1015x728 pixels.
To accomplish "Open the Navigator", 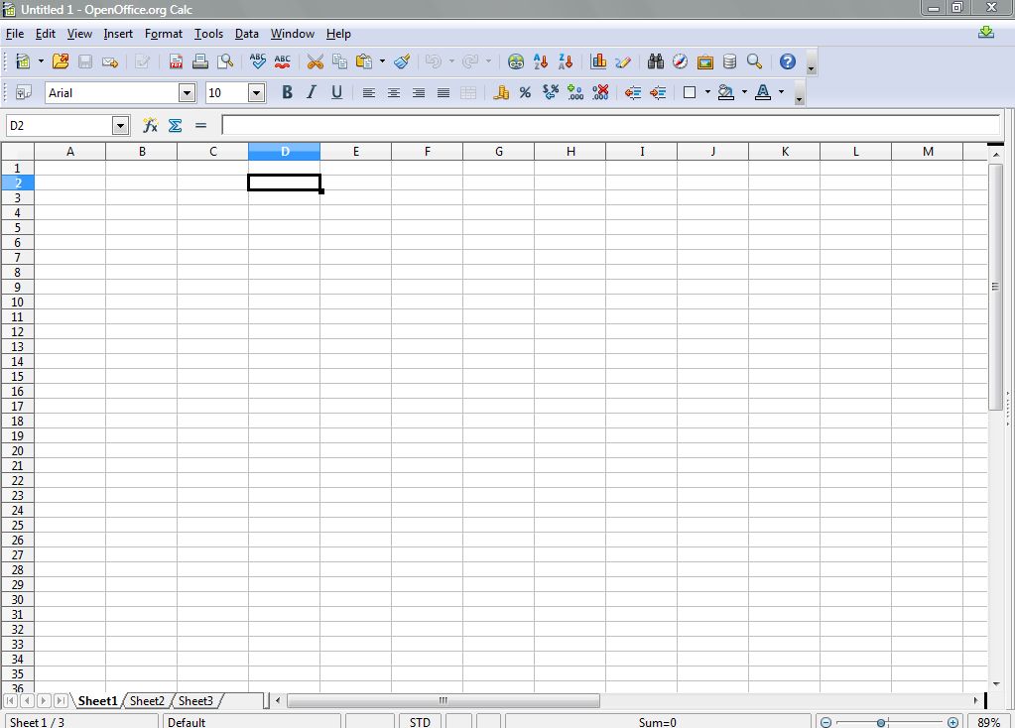I will [680, 61].
